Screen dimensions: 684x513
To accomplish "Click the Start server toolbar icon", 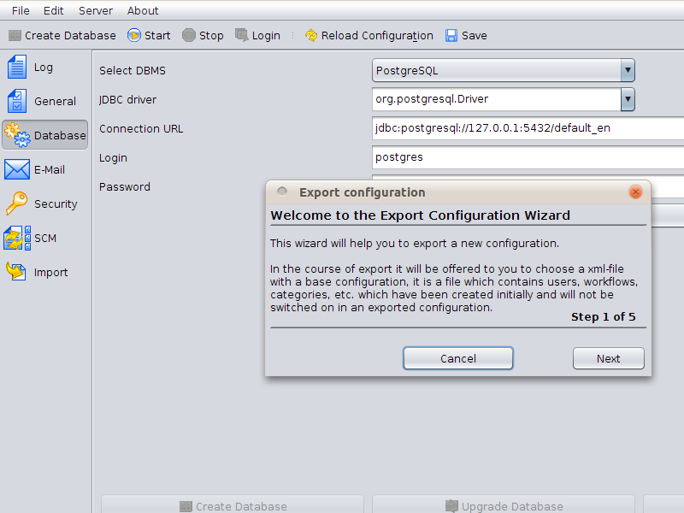I will click(x=134, y=35).
